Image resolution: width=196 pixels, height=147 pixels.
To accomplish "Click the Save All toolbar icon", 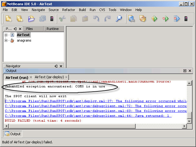I will click(x=42, y=19).
